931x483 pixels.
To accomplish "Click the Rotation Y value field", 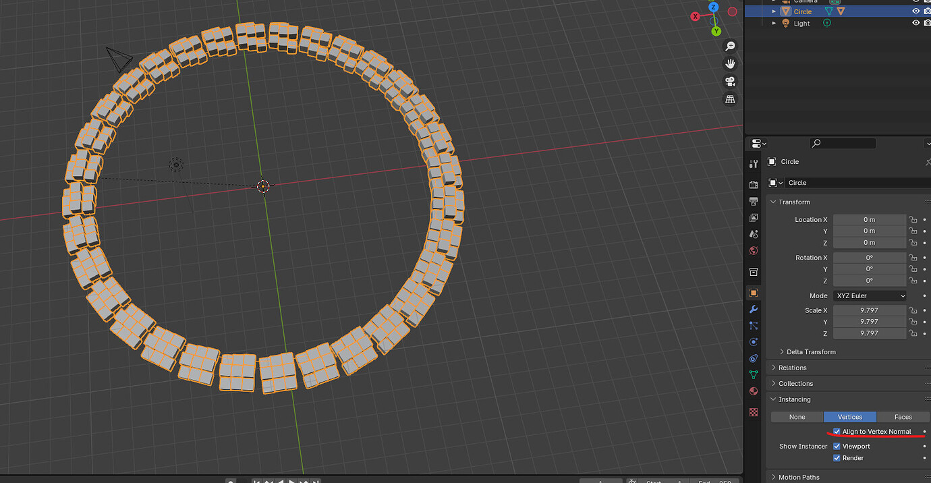I will point(870,269).
